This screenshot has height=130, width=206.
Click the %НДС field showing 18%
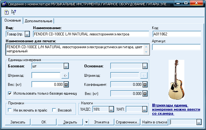point(101,109)
